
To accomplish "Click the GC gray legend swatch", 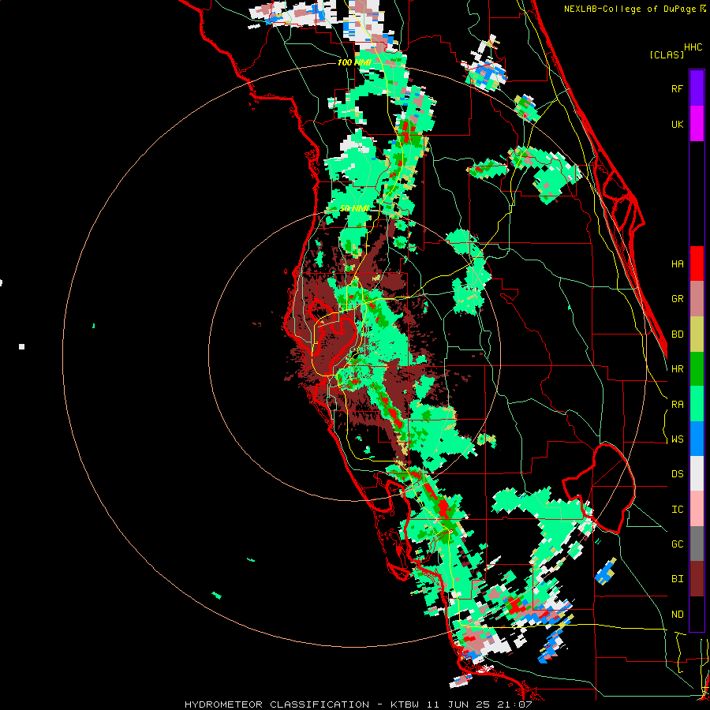I will pos(697,544).
